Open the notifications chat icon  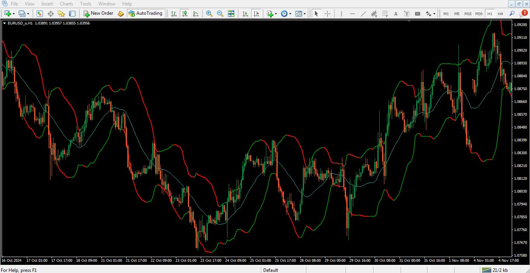point(523,14)
